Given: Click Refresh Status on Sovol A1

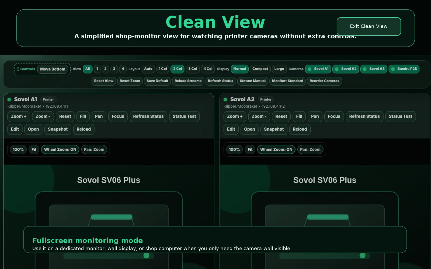Looking at the screenshot, I should pyautogui.click(x=148, y=116).
